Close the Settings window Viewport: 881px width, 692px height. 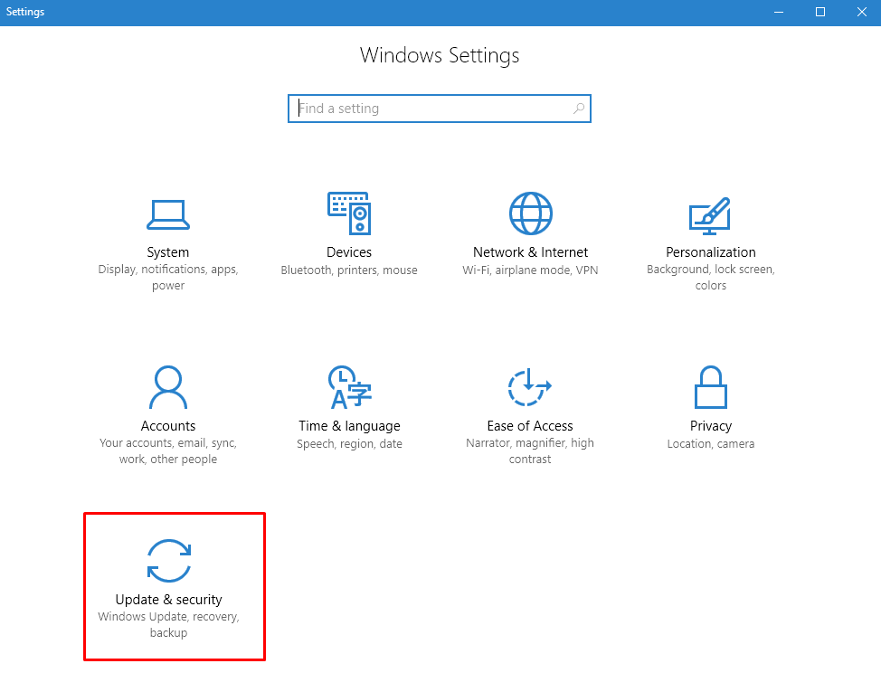[861, 13]
